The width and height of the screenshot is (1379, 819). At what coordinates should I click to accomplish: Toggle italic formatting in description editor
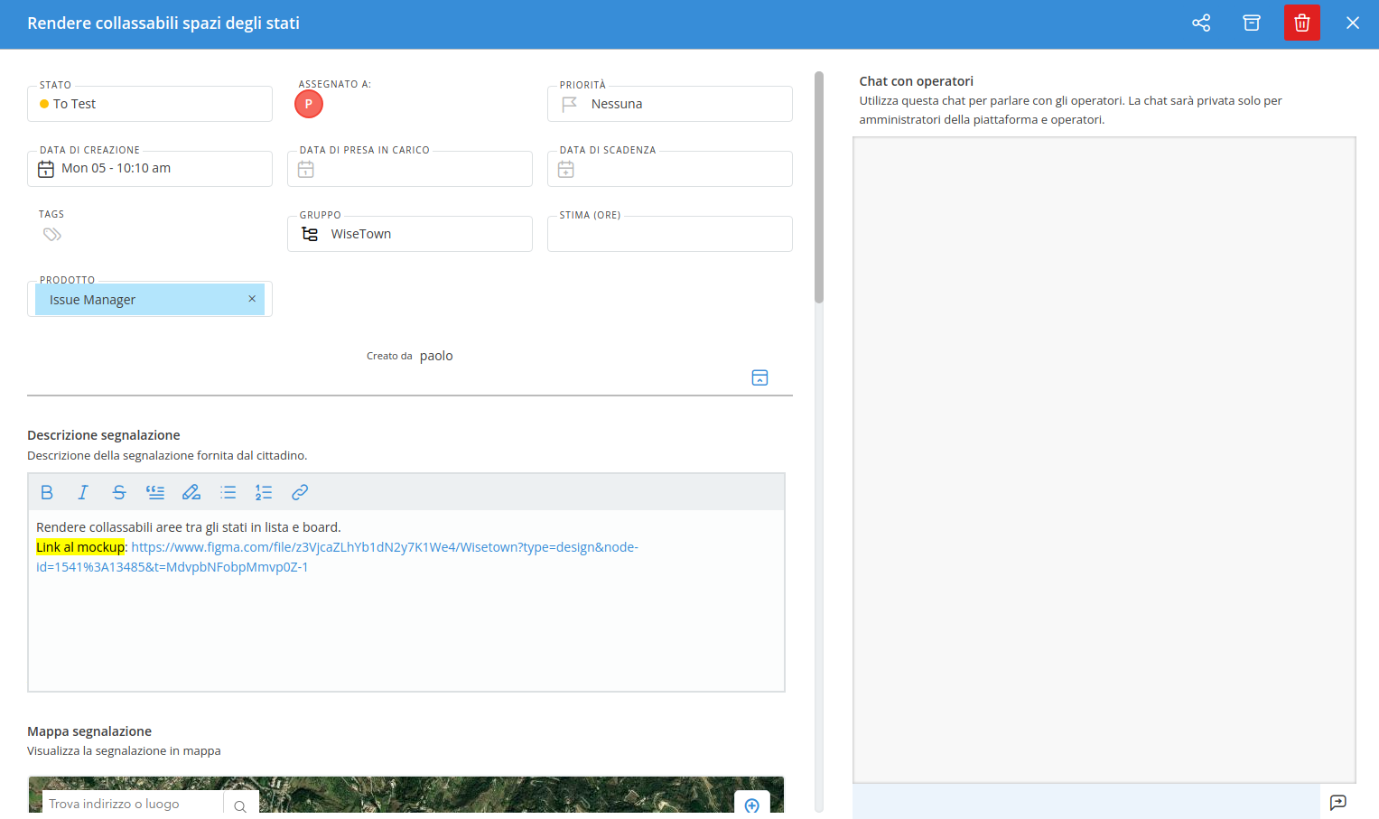coord(83,492)
